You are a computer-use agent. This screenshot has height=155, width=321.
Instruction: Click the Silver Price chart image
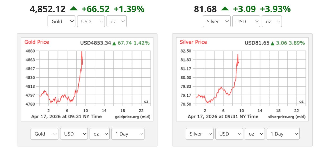(x=242, y=79)
